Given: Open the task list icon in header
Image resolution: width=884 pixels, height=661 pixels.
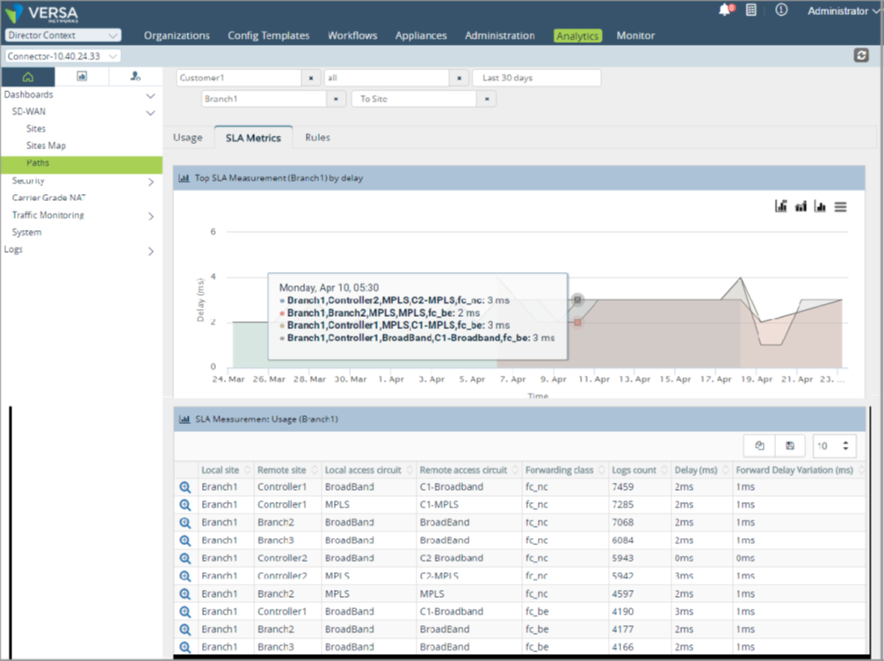Looking at the screenshot, I should point(751,11).
